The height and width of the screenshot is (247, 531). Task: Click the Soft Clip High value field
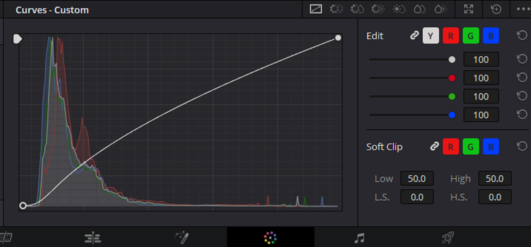[495, 179]
